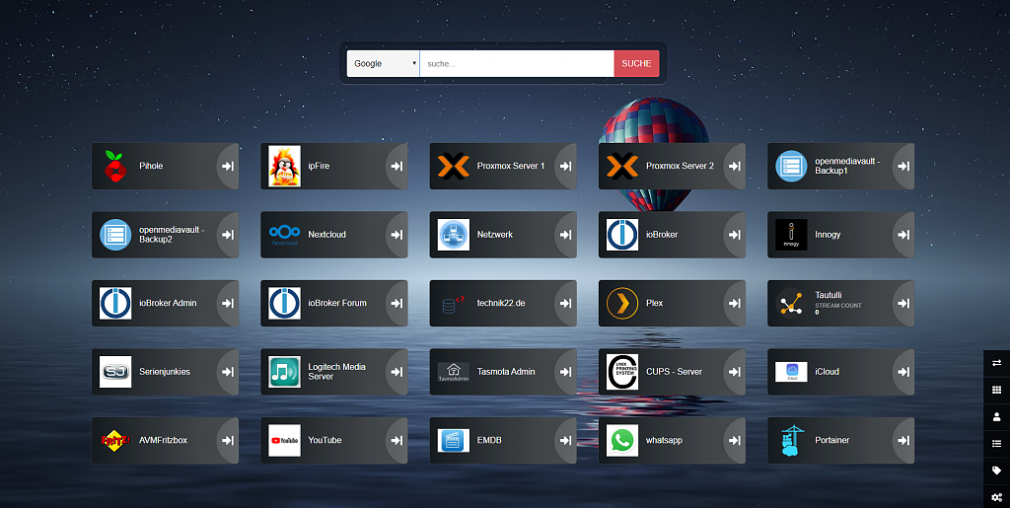Open settings via the sidebar gears icon
The height and width of the screenshot is (508, 1010).
tap(996, 497)
